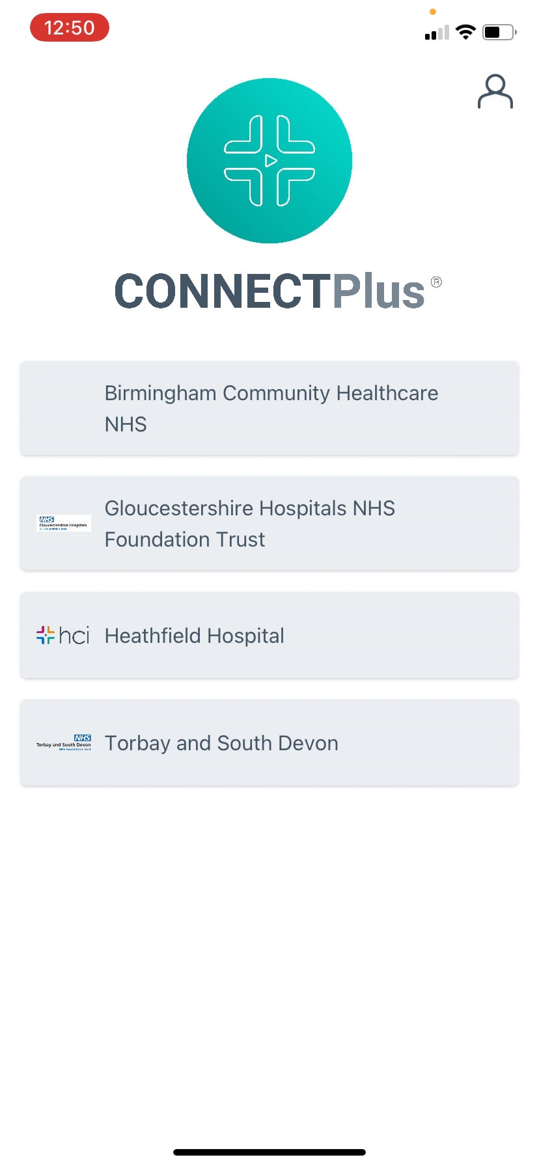Click the small play triangle inside the logo

271,160
